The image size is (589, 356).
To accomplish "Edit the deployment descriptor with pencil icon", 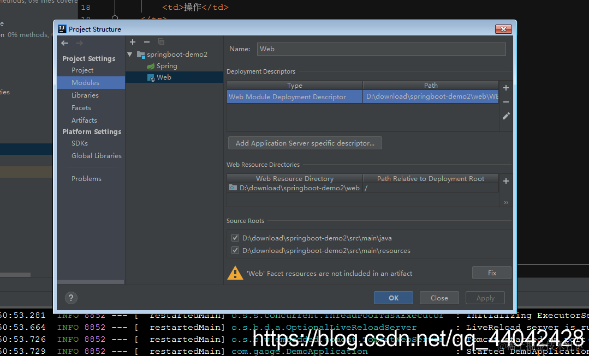I will pyautogui.click(x=506, y=116).
